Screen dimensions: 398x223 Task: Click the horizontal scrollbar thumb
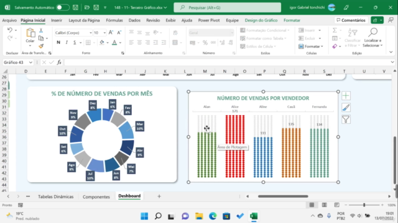(x=283, y=196)
